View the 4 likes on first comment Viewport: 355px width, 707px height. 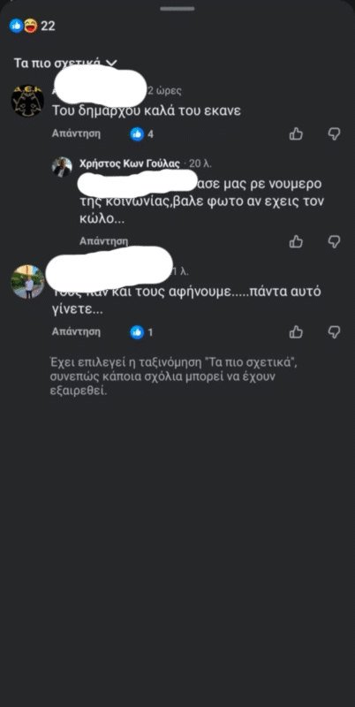141,134
